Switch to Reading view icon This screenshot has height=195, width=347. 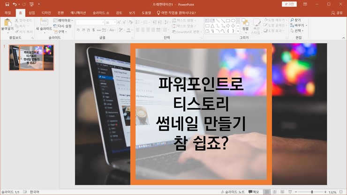(x=282, y=192)
